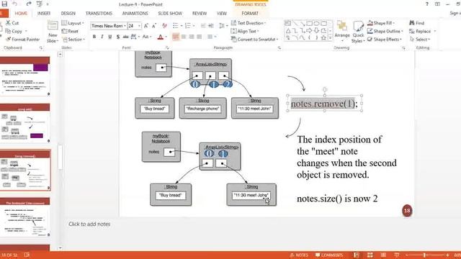This screenshot has width=461, height=259.
Task: Click Find in the Editing group
Action: click(417, 23)
